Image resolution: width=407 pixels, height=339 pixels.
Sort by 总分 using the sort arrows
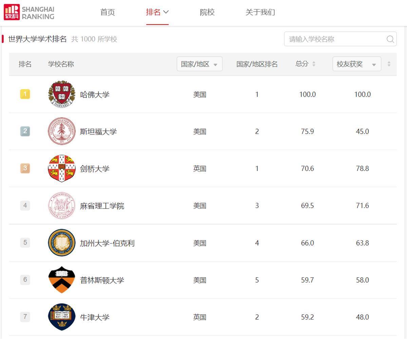tap(314, 64)
